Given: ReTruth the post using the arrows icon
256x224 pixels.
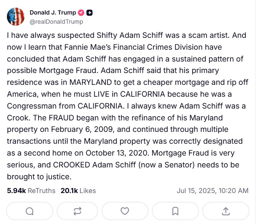Looking at the screenshot, I should click(x=77, y=211).
